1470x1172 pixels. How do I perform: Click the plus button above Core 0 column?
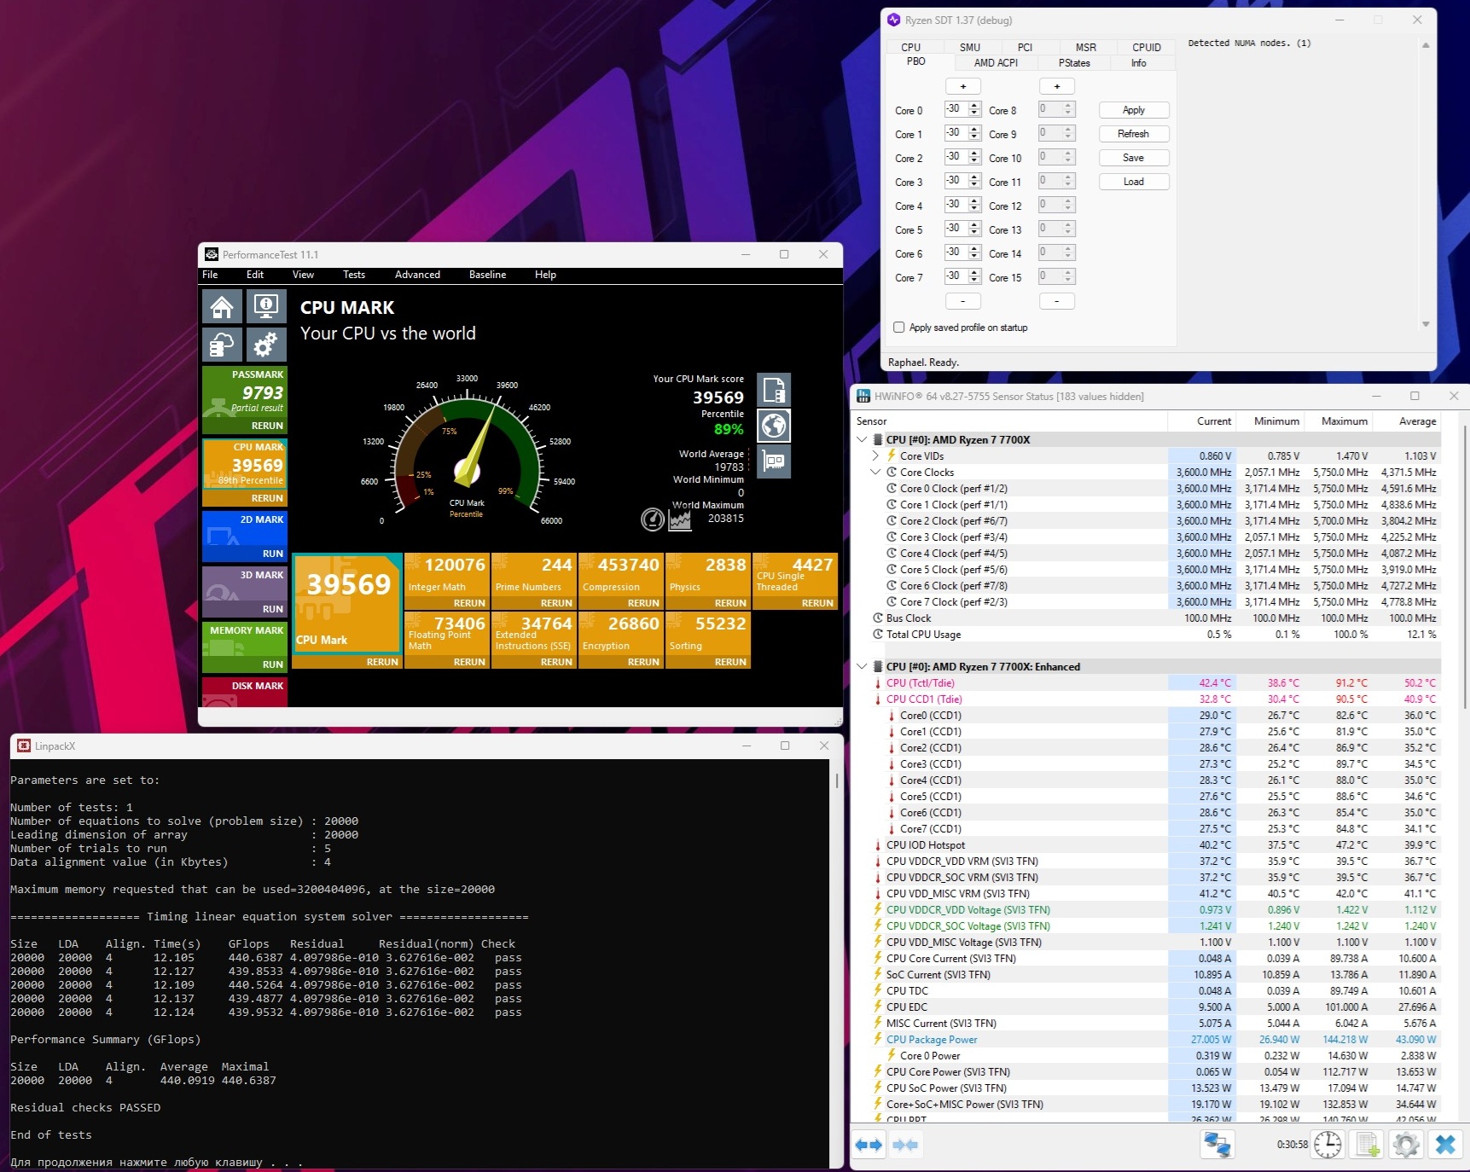963,86
